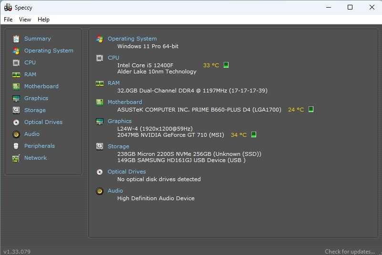View the Peripherals sidebar section
This screenshot has width=382, height=255.
point(40,146)
